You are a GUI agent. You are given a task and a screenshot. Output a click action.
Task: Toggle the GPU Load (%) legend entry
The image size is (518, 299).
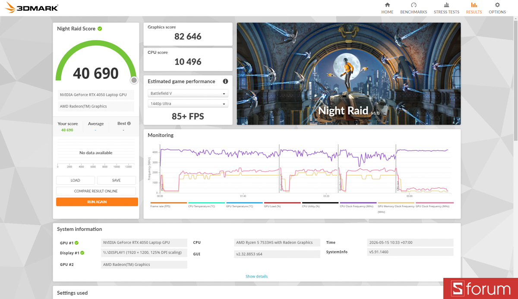(282, 205)
